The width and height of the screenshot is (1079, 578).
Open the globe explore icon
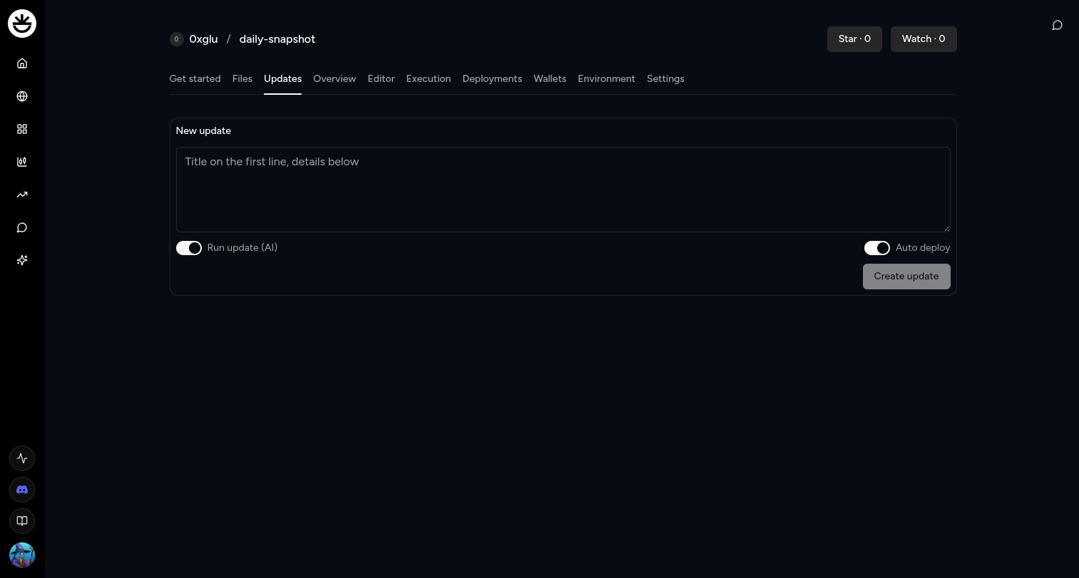click(x=22, y=96)
